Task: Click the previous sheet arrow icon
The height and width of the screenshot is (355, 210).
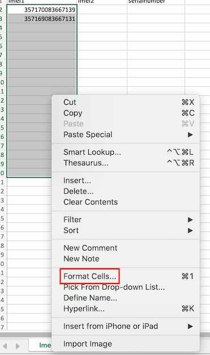Action: pyautogui.click(x=5, y=346)
